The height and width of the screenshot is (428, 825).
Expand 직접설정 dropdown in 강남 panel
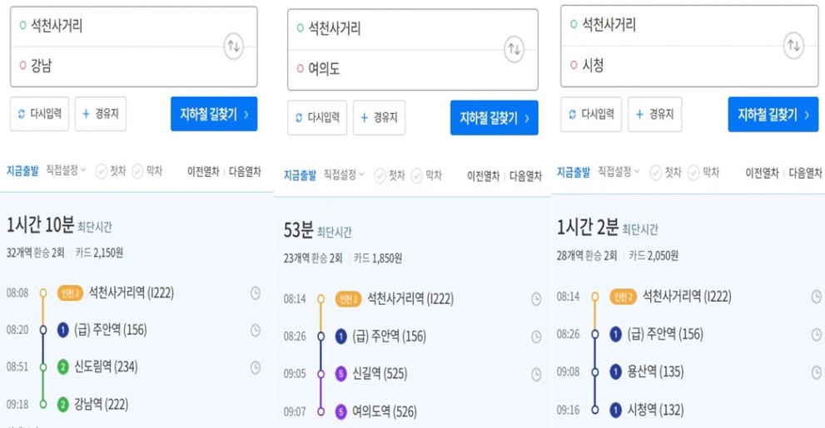coord(66,170)
